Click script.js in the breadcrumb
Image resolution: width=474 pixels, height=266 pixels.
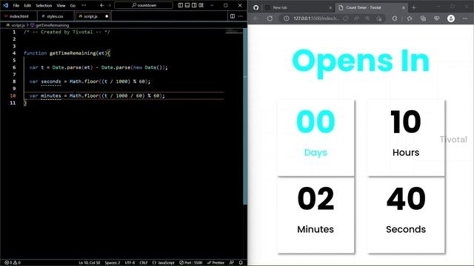click(x=18, y=25)
